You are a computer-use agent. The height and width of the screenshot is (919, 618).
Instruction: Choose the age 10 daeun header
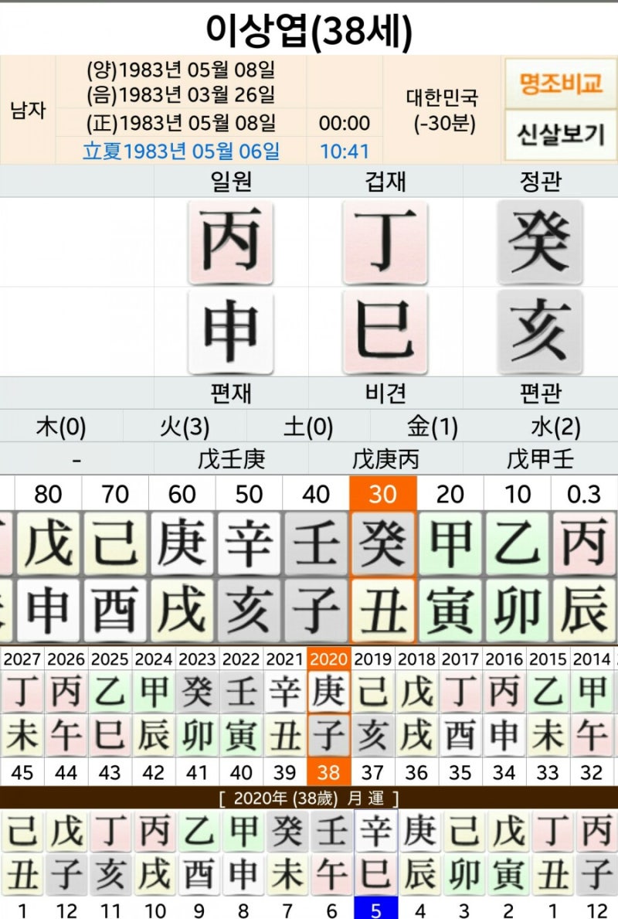click(518, 493)
